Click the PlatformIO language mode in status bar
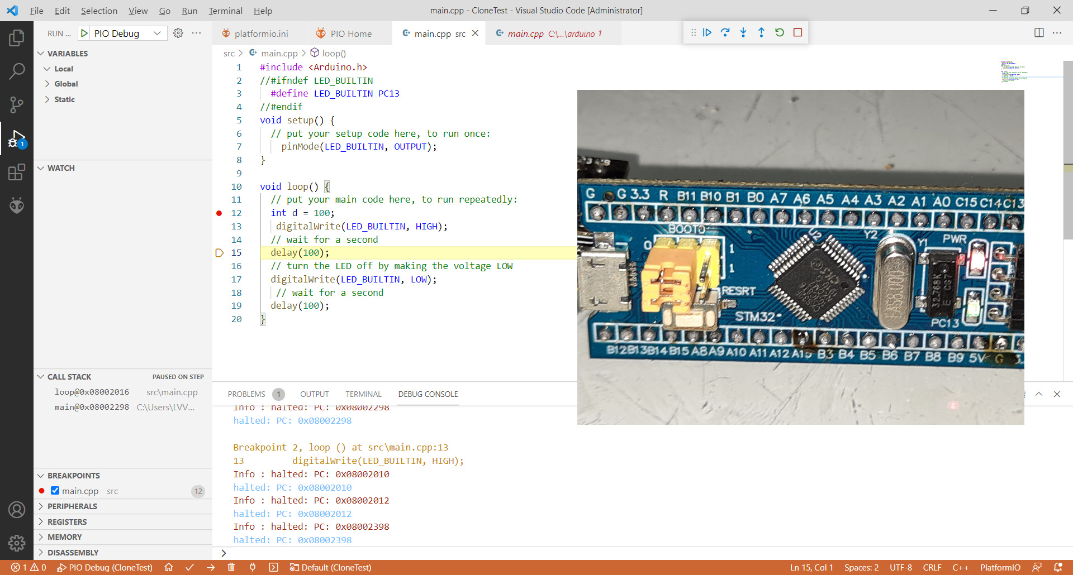The width and height of the screenshot is (1073, 575). (x=1000, y=568)
